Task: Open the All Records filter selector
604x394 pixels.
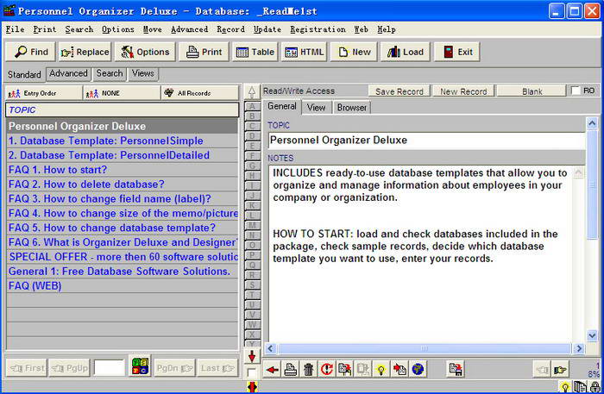Action: 200,93
